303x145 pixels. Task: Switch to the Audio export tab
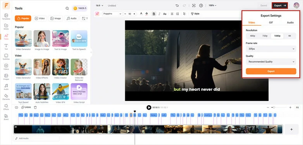pyautogui.click(x=290, y=22)
